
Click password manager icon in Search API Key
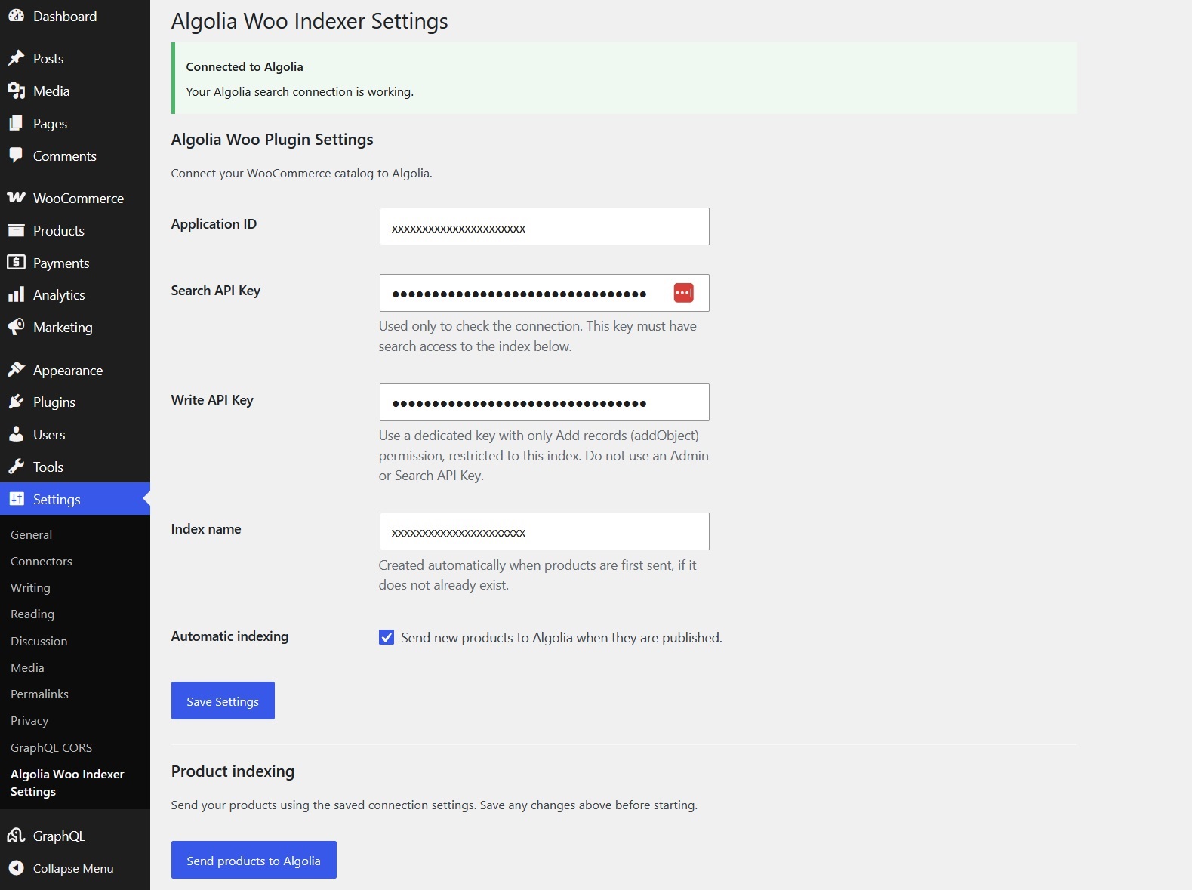click(683, 293)
